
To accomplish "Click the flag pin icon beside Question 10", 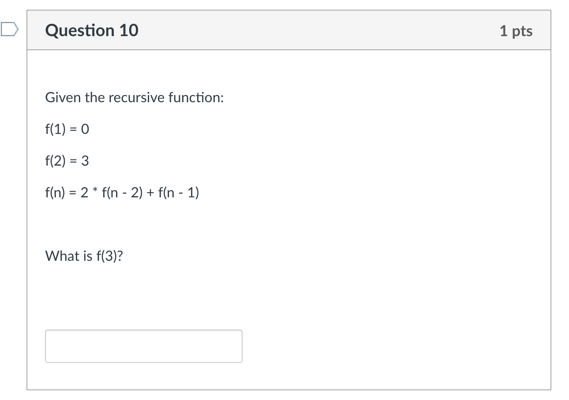I will click(9, 30).
